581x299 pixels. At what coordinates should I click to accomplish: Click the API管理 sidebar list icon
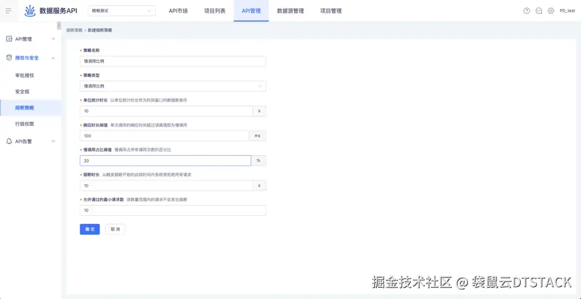point(9,39)
